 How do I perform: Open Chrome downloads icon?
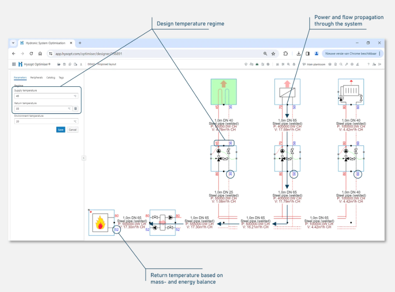click(298, 54)
